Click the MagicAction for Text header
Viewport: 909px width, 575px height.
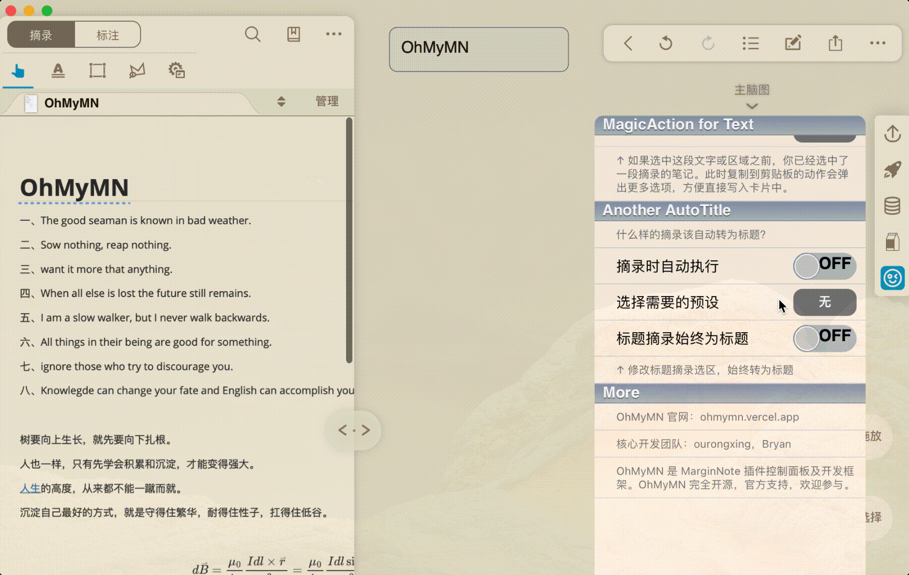(730, 125)
